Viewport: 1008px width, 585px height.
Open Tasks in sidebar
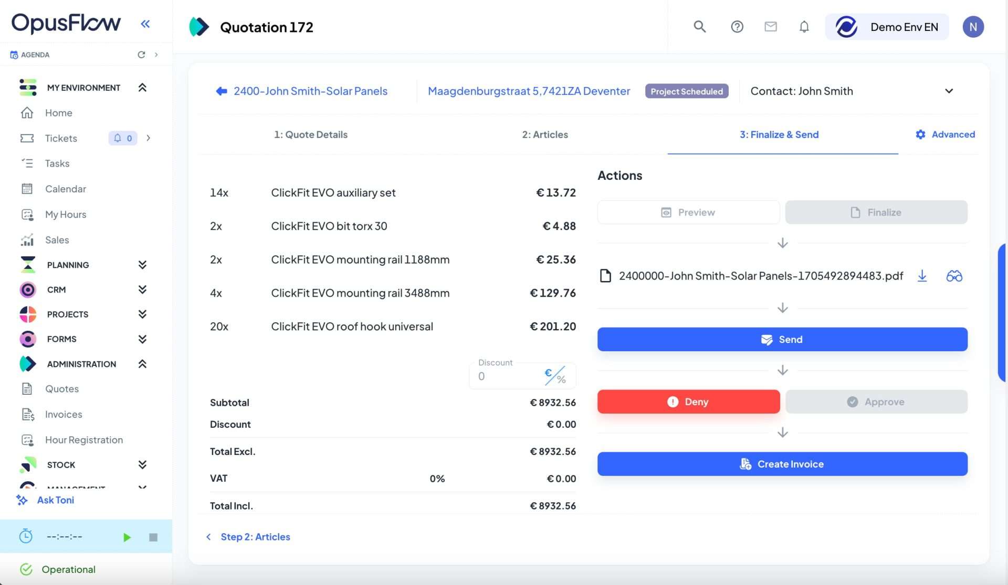[x=57, y=164]
